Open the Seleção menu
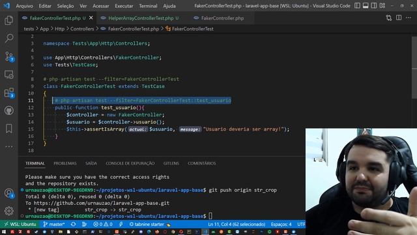This screenshot has width=417, height=235. (65, 6)
